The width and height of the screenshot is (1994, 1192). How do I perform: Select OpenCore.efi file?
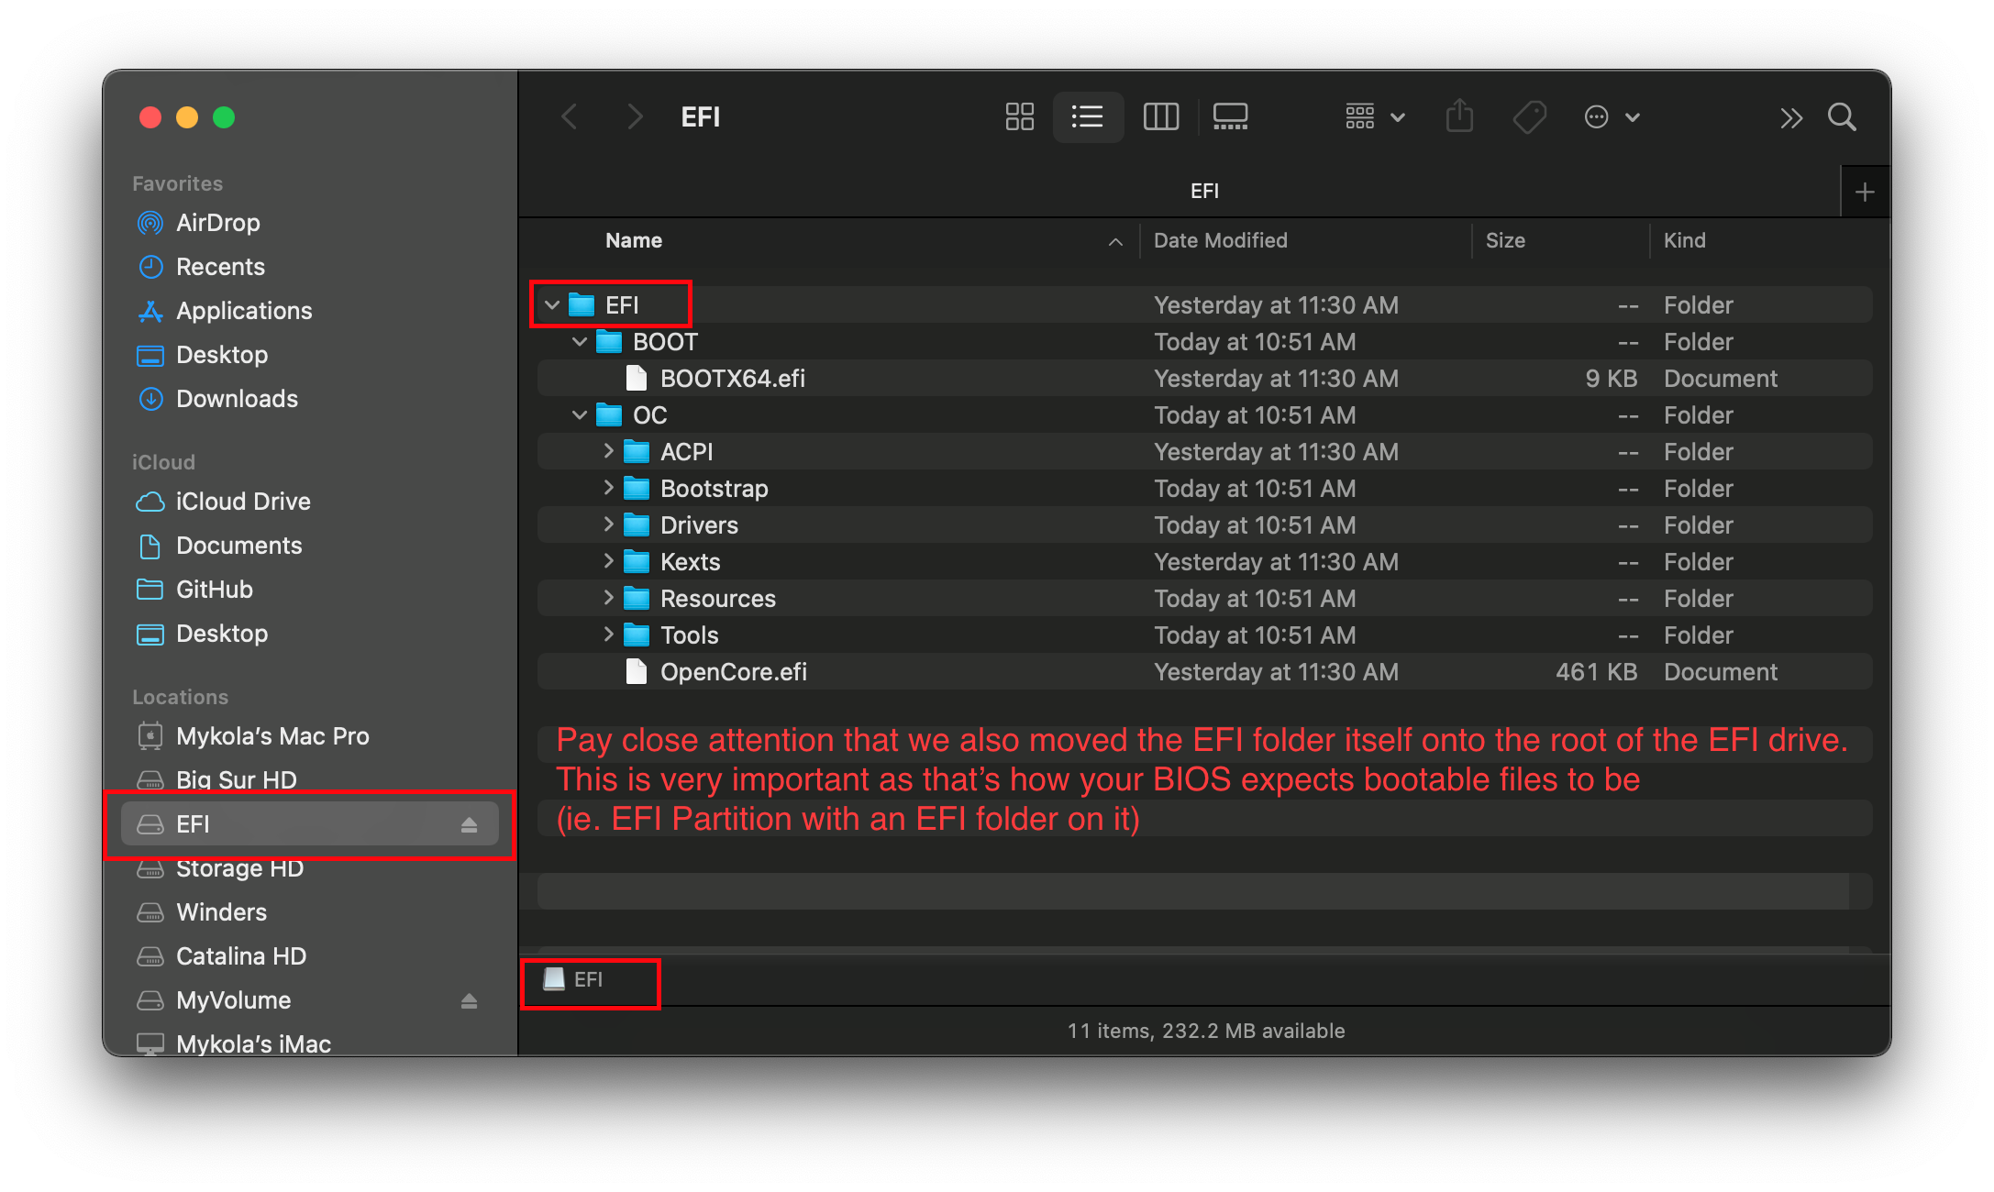point(733,672)
